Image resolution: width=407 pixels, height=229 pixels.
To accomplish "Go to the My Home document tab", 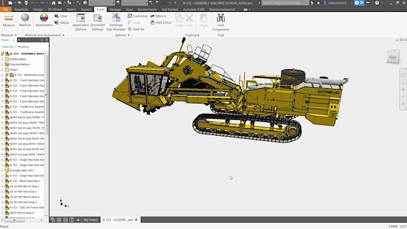I will (x=90, y=219).
